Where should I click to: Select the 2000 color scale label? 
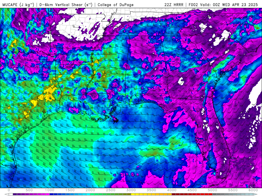90,190
